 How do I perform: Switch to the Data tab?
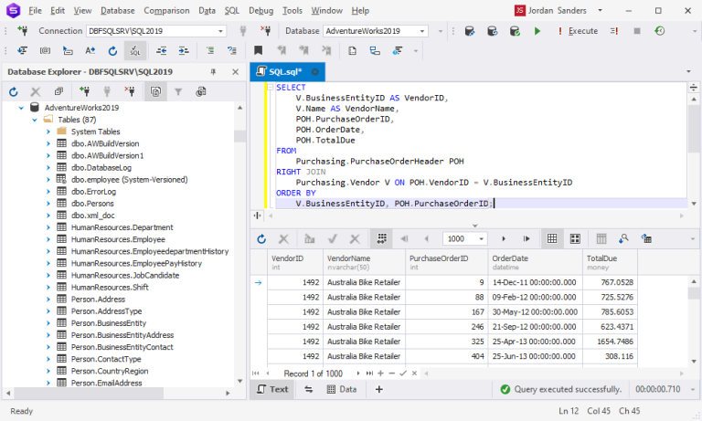point(342,389)
